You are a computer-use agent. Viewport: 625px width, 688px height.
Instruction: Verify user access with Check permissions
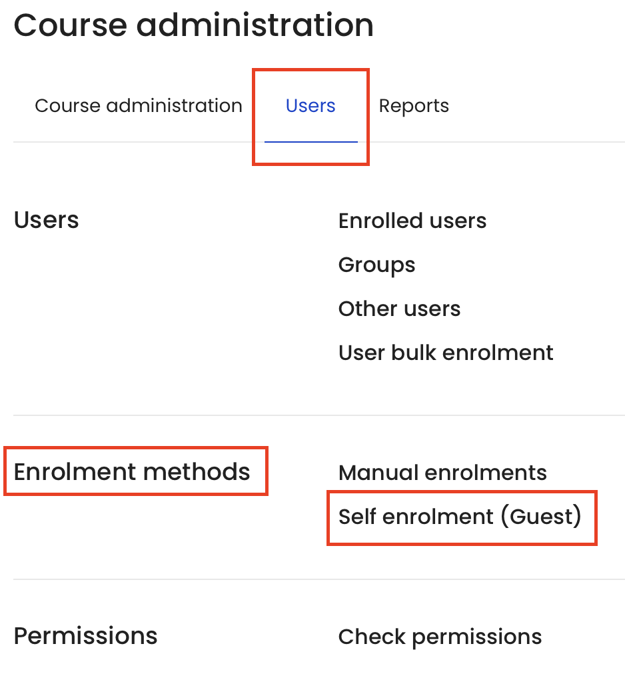[x=440, y=637]
